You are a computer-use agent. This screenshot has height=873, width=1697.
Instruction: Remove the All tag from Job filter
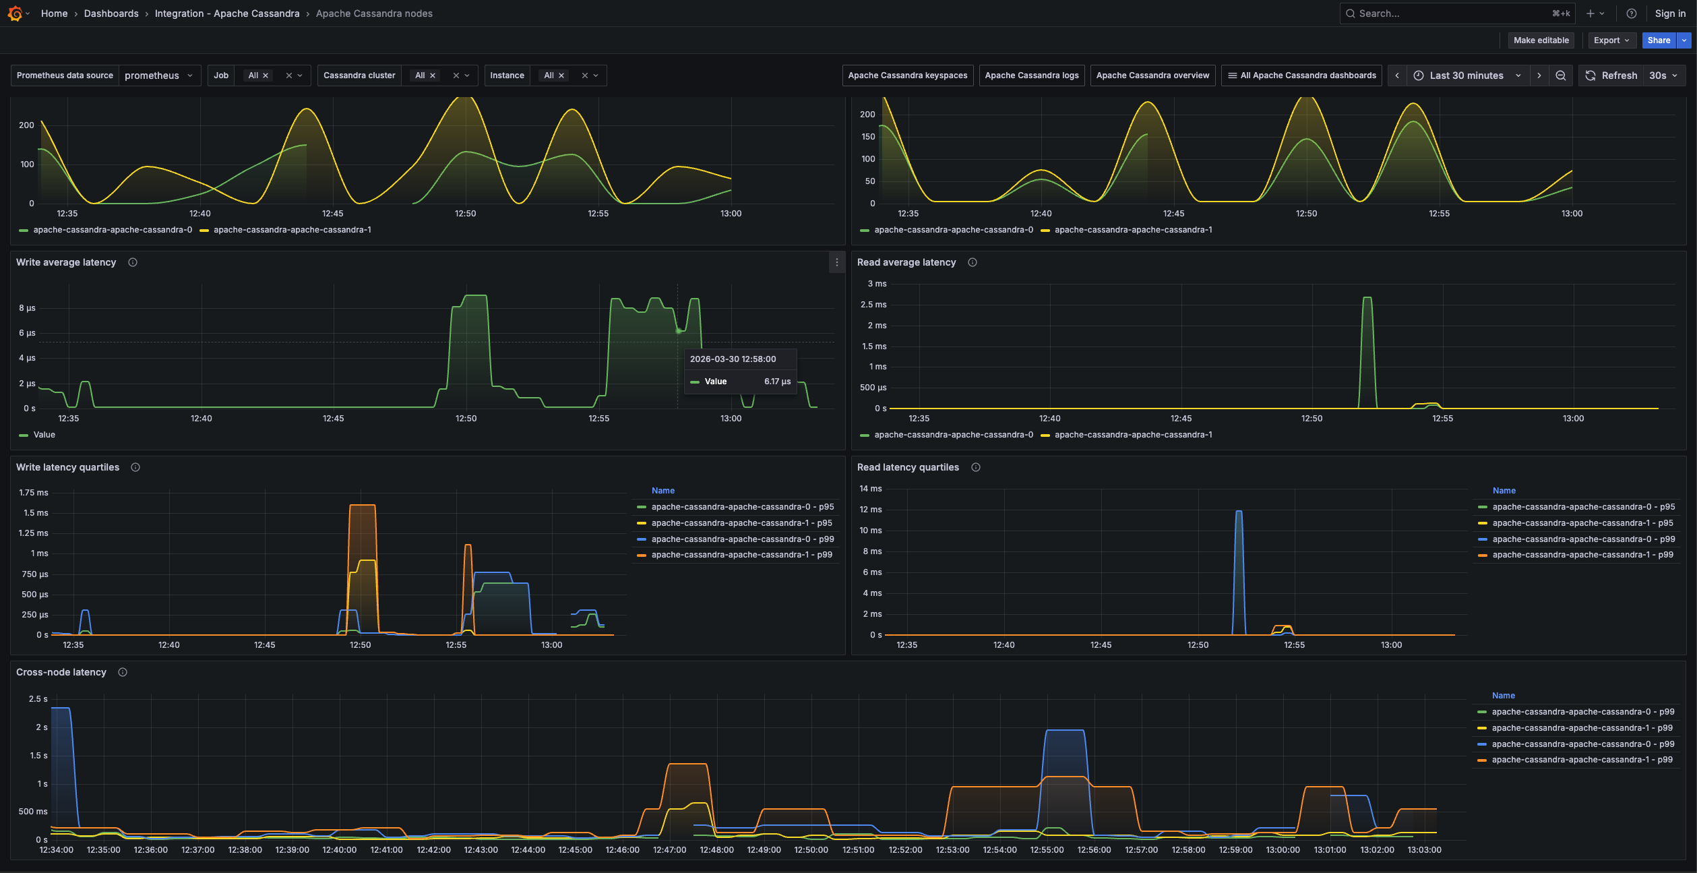[x=266, y=76]
